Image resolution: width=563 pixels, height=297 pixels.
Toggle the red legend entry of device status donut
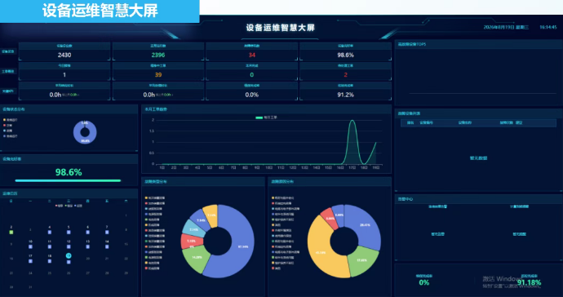click(8, 126)
